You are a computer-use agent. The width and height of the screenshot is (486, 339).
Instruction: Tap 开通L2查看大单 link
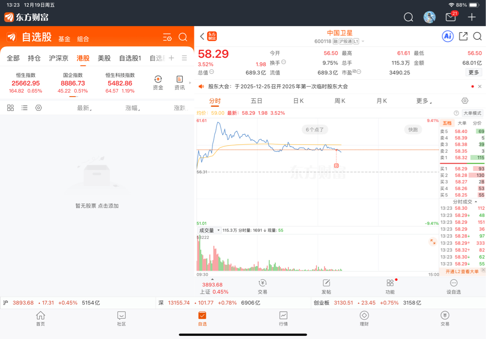462,271
